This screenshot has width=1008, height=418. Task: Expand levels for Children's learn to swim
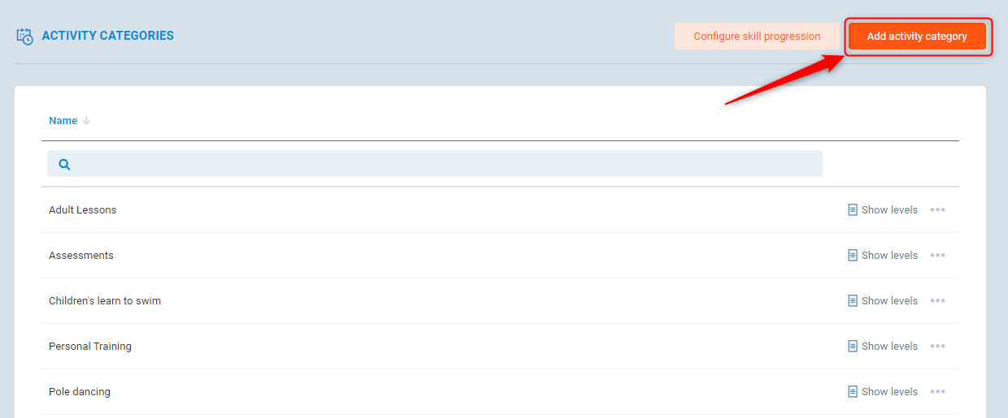(883, 301)
